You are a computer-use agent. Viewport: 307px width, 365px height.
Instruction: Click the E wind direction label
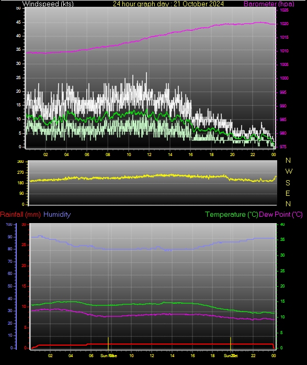(288, 193)
